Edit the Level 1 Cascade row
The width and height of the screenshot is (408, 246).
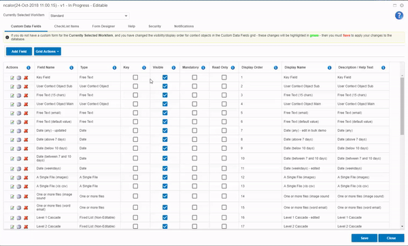[12, 218]
